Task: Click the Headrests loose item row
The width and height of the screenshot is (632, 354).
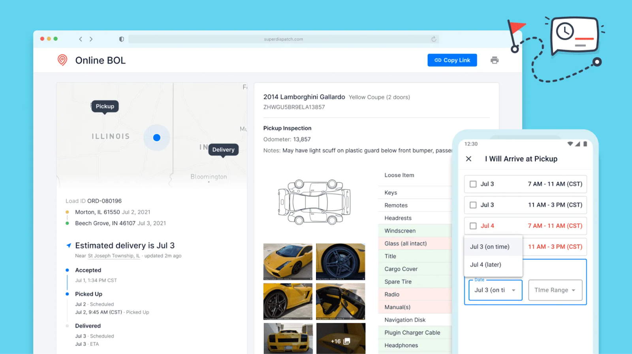Action: coord(415,218)
